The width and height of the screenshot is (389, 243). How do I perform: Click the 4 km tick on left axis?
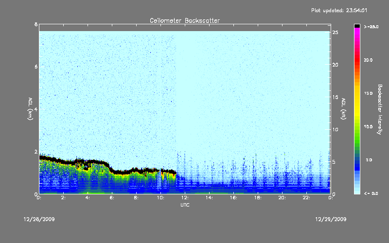36,109
